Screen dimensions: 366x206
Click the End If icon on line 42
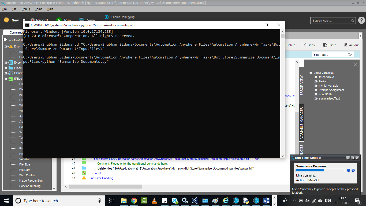tap(84, 173)
